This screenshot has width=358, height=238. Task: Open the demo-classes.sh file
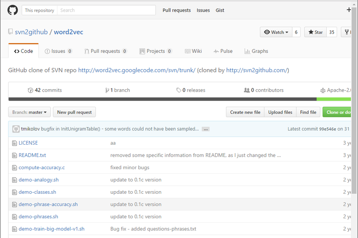tap(38, 192)
